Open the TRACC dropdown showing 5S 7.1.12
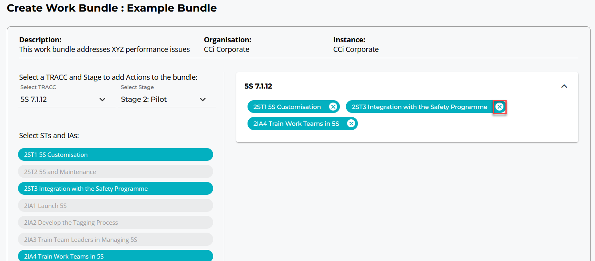 (60, 99)
